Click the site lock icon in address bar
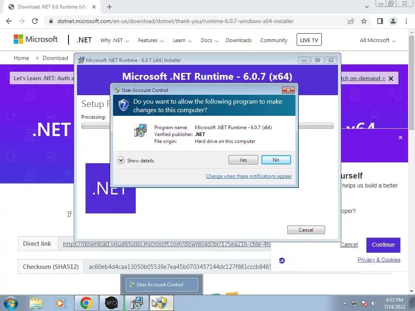This screenshot has width=415, height=311. (51, 21)
